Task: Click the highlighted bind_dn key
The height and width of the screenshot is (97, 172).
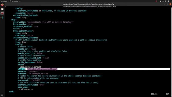Action: pos(21,69)
